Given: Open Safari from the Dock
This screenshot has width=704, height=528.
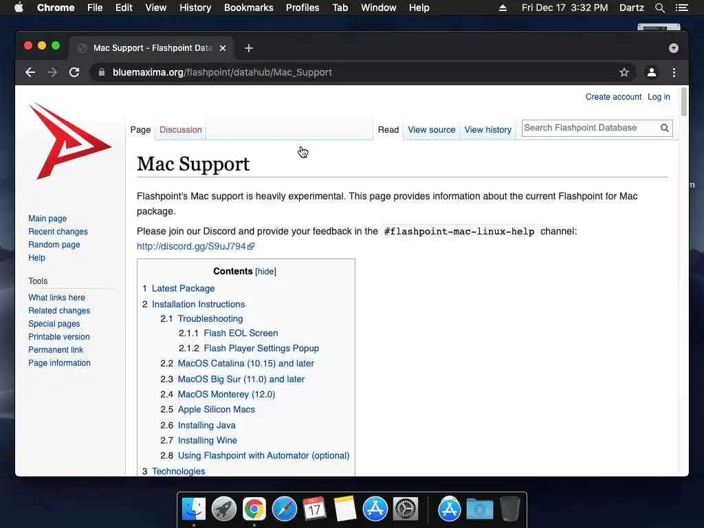Looking at the screenshot, I should [x=285, y=509].
